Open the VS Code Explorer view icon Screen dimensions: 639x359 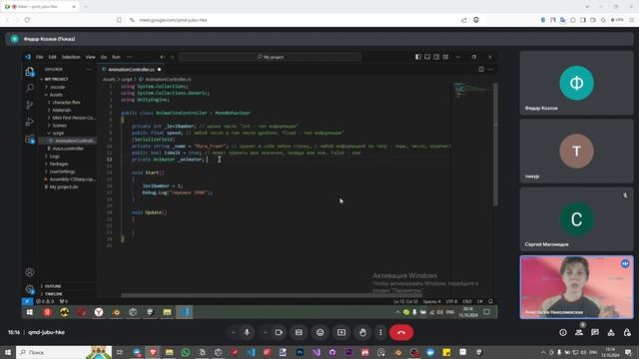click(x=29, y=72)
